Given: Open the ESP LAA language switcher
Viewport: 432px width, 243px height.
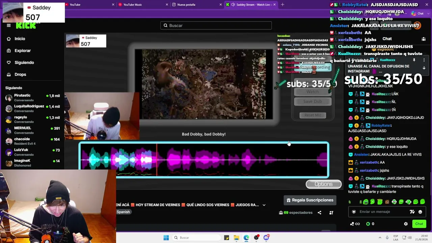Looking at the screenshot, I should click(396, 238).
